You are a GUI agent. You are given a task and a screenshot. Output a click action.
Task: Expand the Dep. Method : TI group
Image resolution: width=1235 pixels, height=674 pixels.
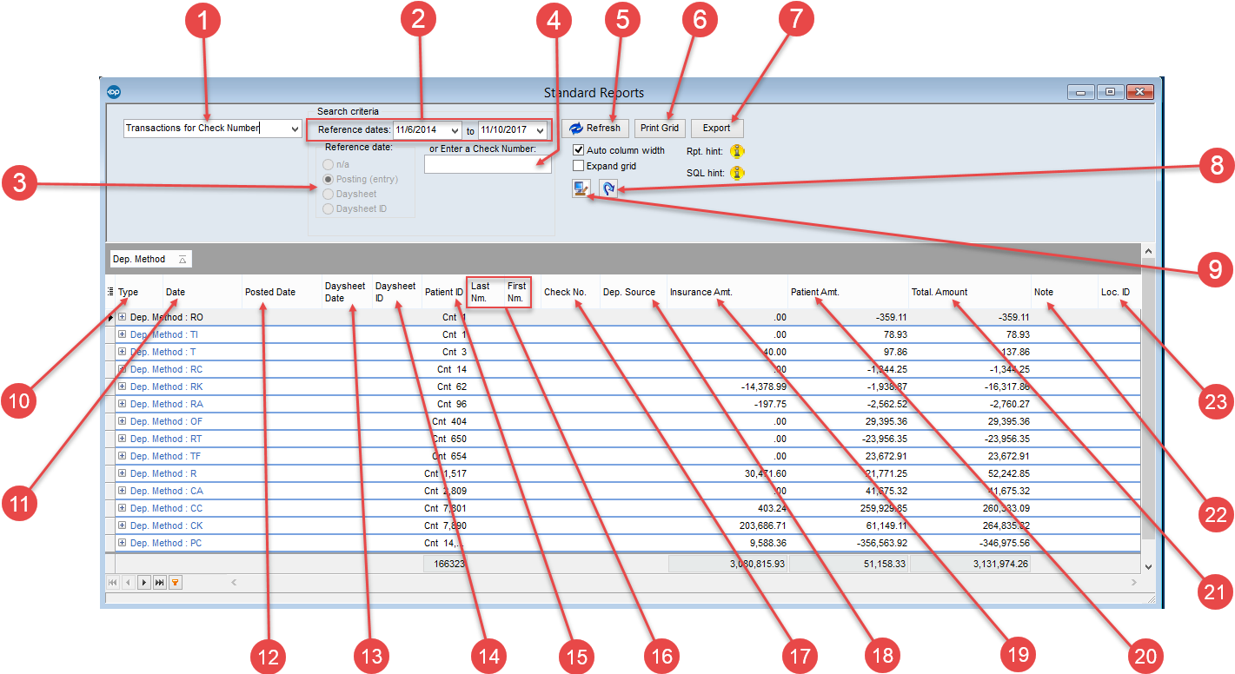click(x=123, y=334)
